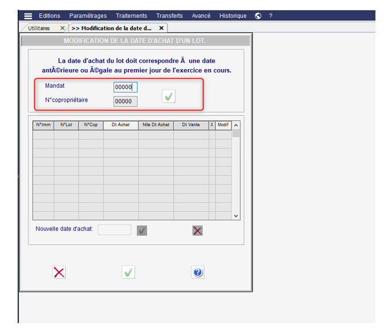Click the Mandat input field

tap(125, 87)
